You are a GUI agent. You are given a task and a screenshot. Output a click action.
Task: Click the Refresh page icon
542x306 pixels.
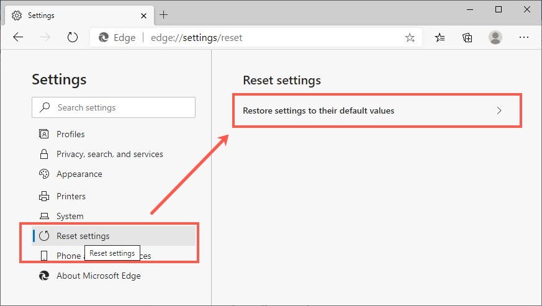(x=73, y=37)
